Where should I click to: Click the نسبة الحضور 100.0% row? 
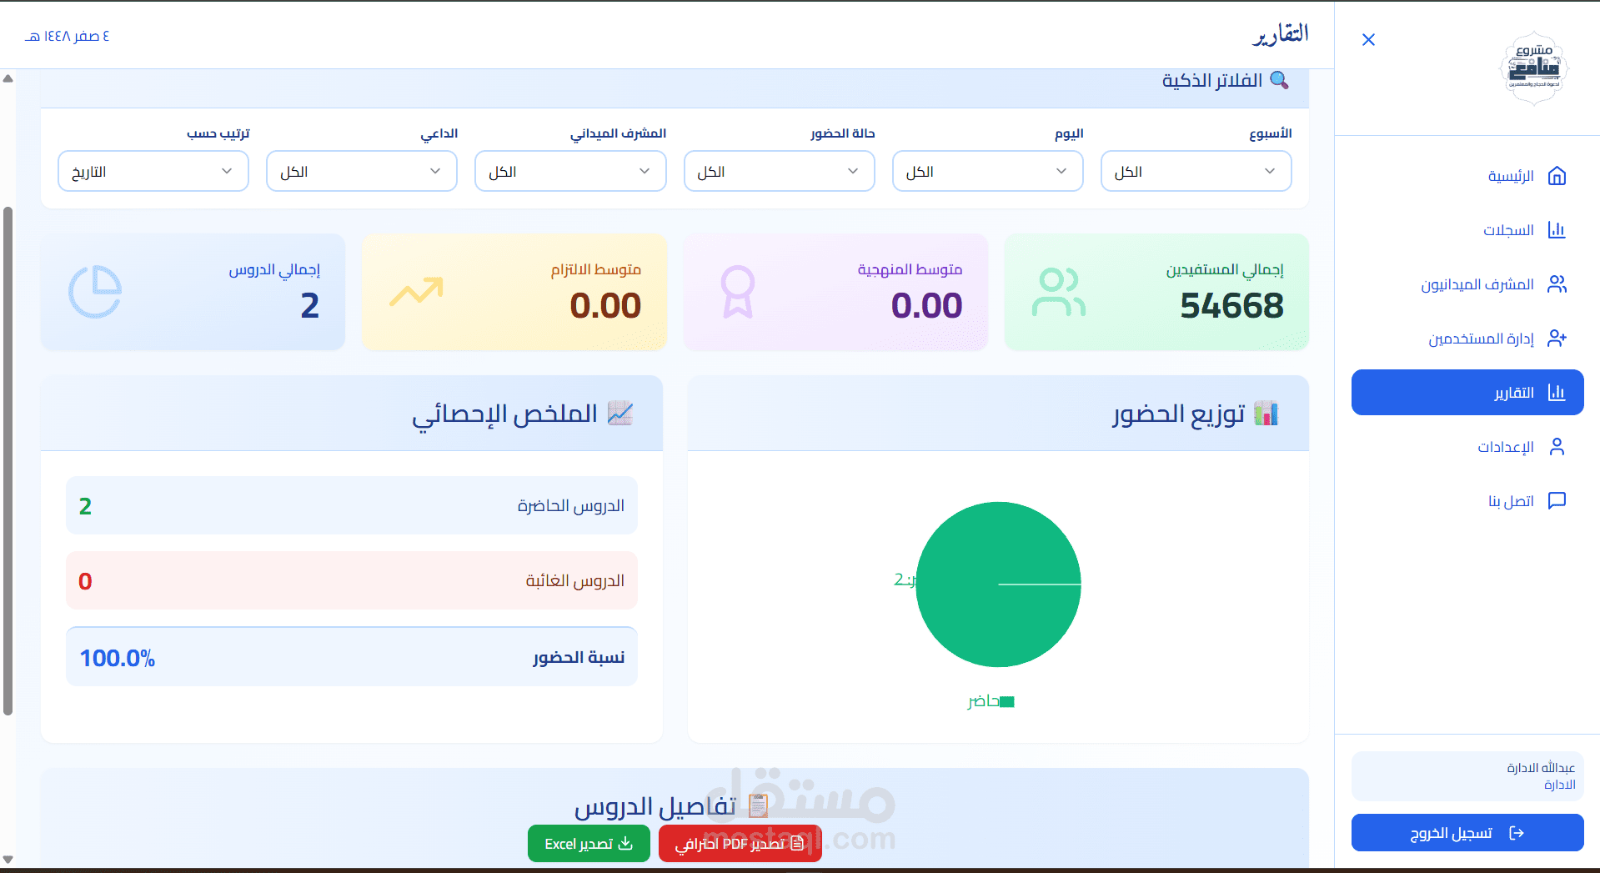coord(352,657)
